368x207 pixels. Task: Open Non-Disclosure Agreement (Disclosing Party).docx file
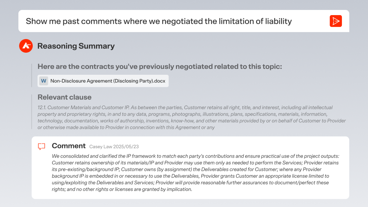[x=103, y=81]
